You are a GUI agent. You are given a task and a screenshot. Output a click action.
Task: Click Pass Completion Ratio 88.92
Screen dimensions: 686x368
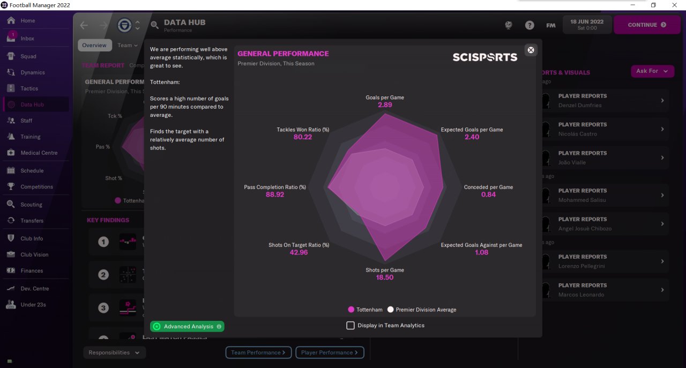click(275, 194)
